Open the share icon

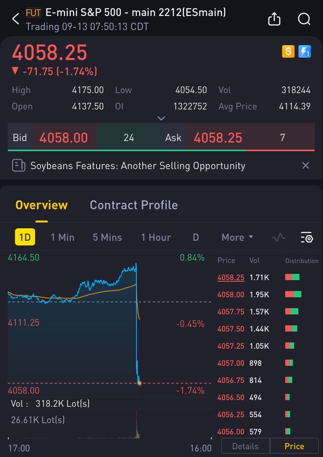(x=274, y=19)
